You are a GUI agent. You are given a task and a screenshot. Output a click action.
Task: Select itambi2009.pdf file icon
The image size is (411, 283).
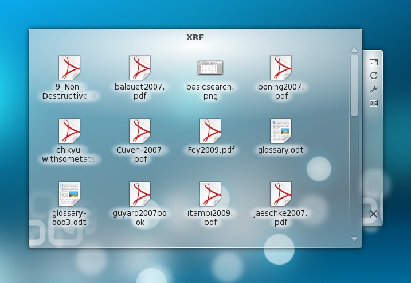[x=210, y=194]
